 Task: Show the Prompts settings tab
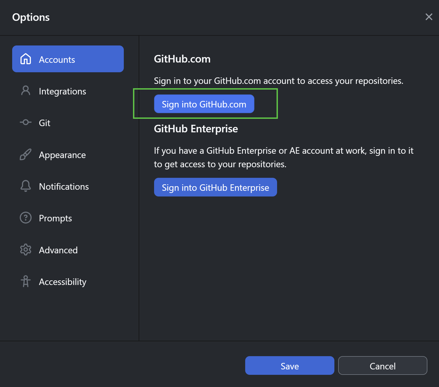[x=68, y=218]
